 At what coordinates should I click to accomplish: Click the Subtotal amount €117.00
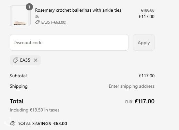pos(147,76)
